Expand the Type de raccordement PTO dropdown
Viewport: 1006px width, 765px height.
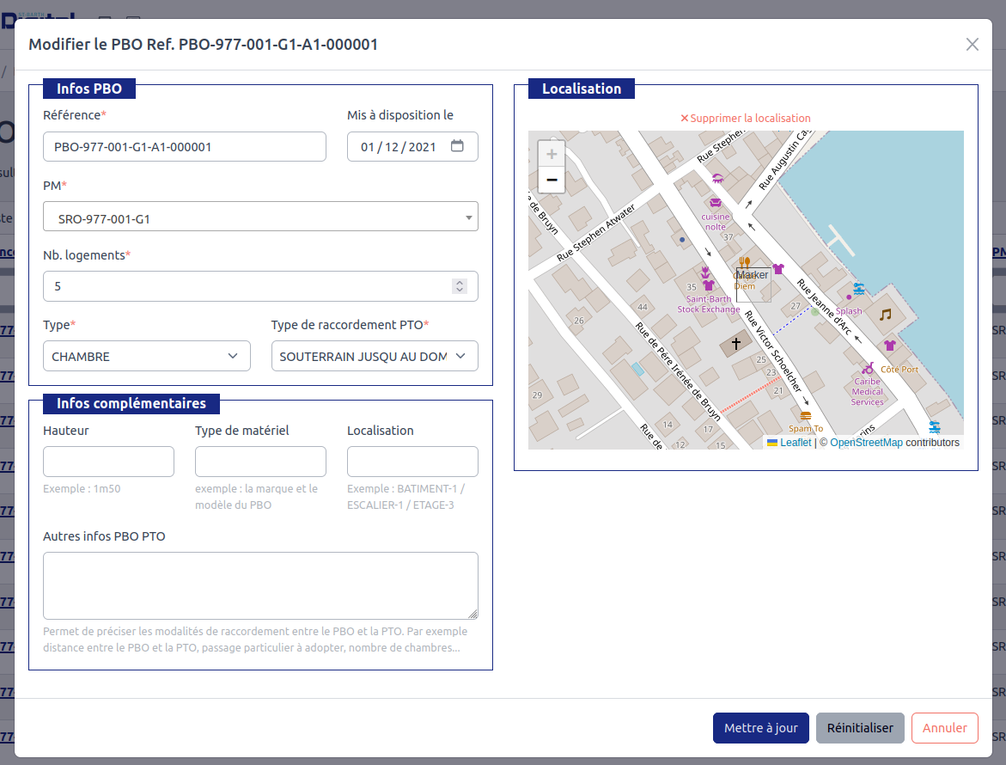[375, 355]
